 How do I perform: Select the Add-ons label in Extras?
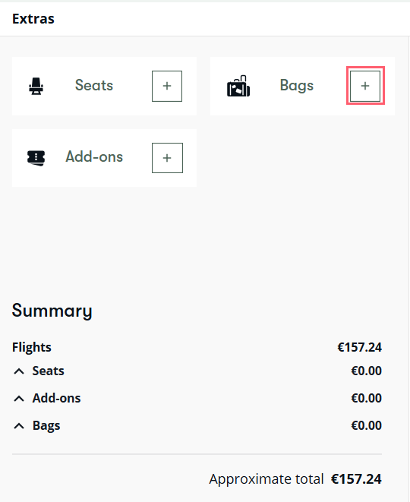tap(94, 157)
